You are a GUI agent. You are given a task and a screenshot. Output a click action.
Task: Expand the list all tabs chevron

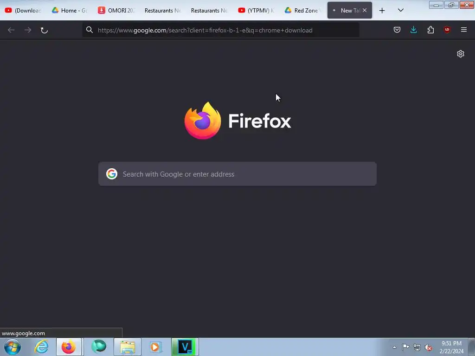click(x=400, y=10)
